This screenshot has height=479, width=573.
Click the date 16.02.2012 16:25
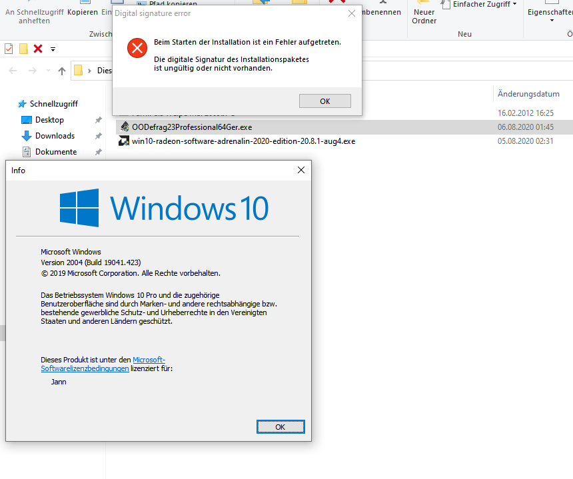click(526, 113)
